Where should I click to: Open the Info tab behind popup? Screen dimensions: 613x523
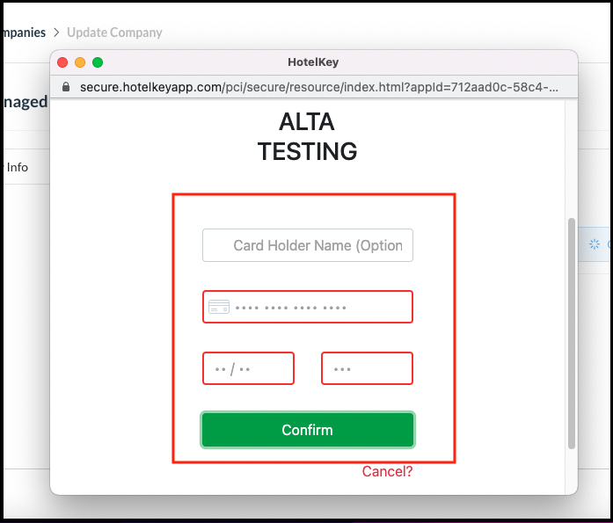click(x=18, y=167)
